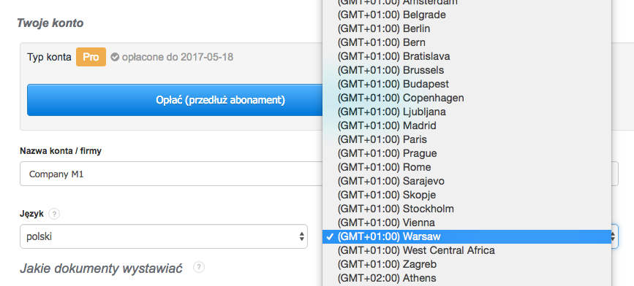Select (GMT+01:00) Paris timezone
The image size is (634, 286).
[x=467, y=139]
